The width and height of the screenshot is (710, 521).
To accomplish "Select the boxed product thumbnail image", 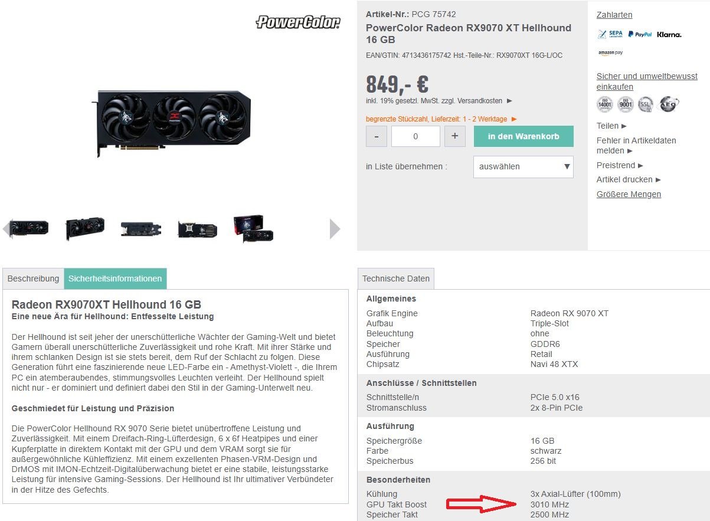I will 254,228.
